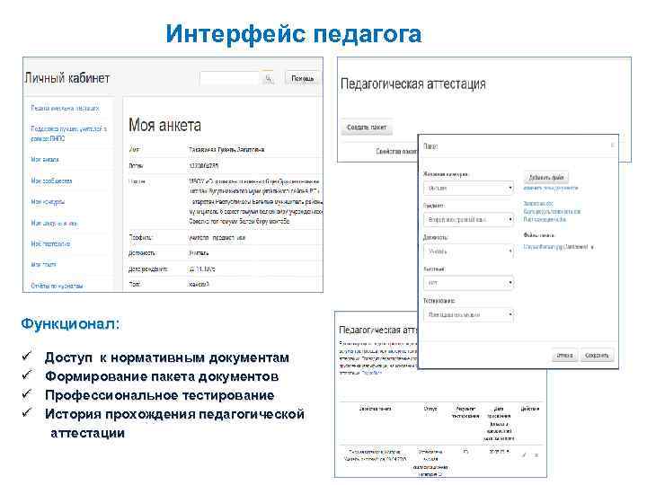Open Моё портфолио in sidebar menu
The width and height of the screenshot is (647, 485).
click(50, 243)
